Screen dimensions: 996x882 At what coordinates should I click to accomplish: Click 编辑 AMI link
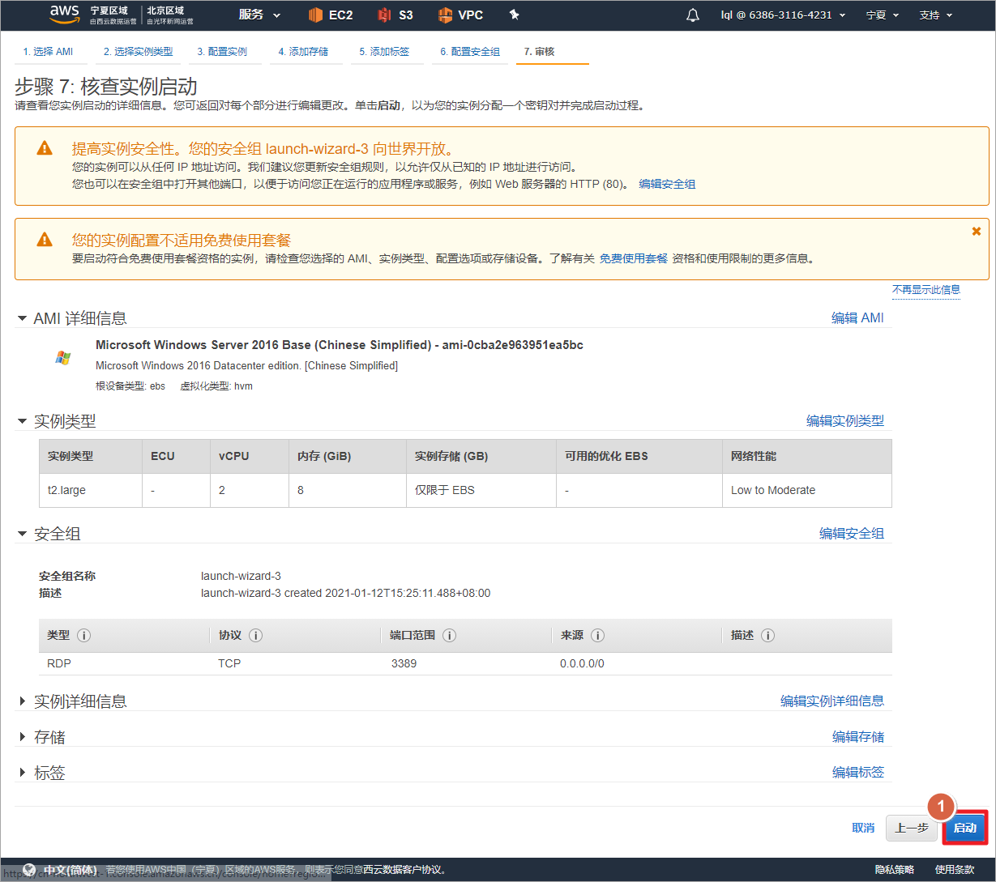click(x=857, y=318)
